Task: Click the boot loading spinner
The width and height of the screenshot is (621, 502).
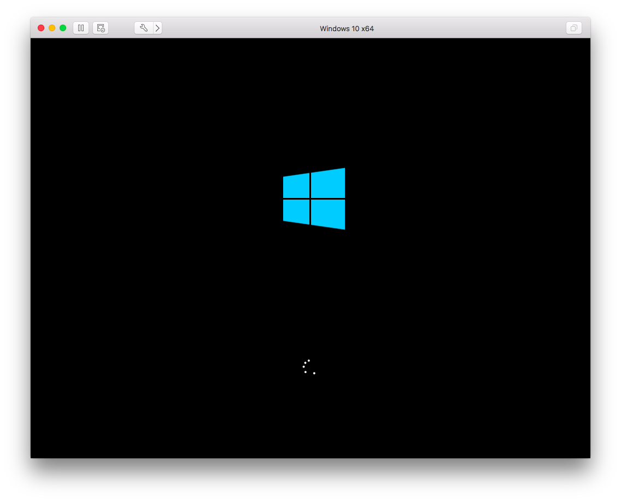Action: tap(308, 367)
